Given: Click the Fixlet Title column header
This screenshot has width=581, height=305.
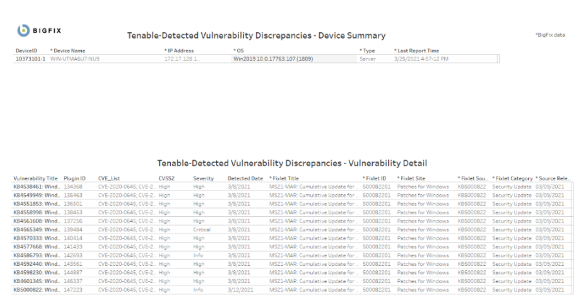Looking at the screenshot, I should tap(284, 178).
